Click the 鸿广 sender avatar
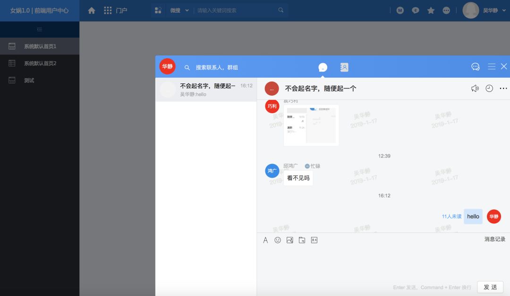The image size is (510, 296). [x=272, y=171]
